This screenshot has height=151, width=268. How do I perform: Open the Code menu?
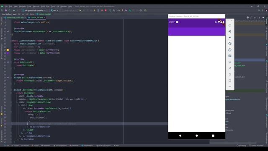(x=29, y=7)
